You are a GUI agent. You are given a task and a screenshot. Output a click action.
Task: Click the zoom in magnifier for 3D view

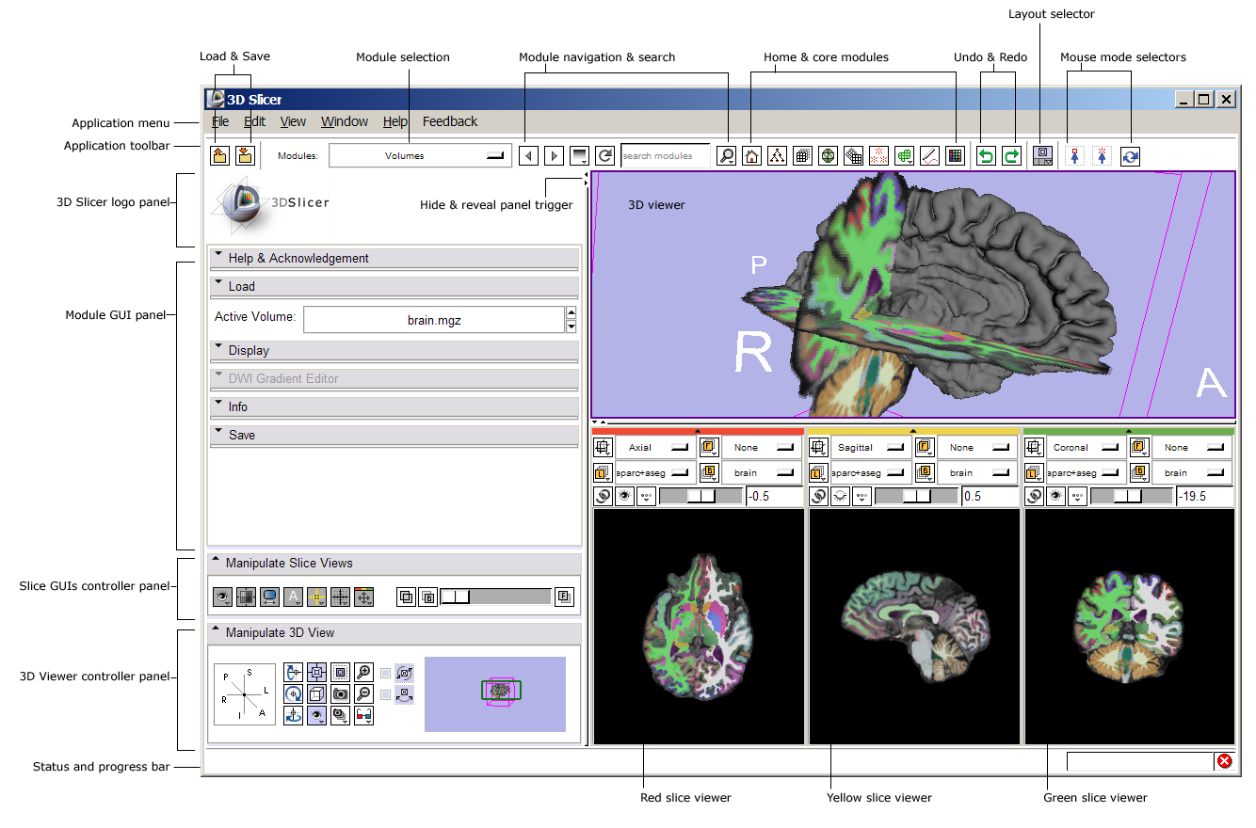pyautogui.click(x=364, y=672)
